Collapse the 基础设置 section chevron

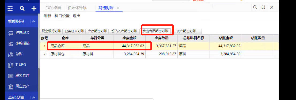[34, 98]
